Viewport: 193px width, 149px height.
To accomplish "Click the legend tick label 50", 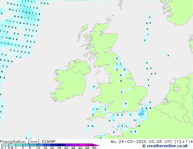I will (x=94, y=148).
